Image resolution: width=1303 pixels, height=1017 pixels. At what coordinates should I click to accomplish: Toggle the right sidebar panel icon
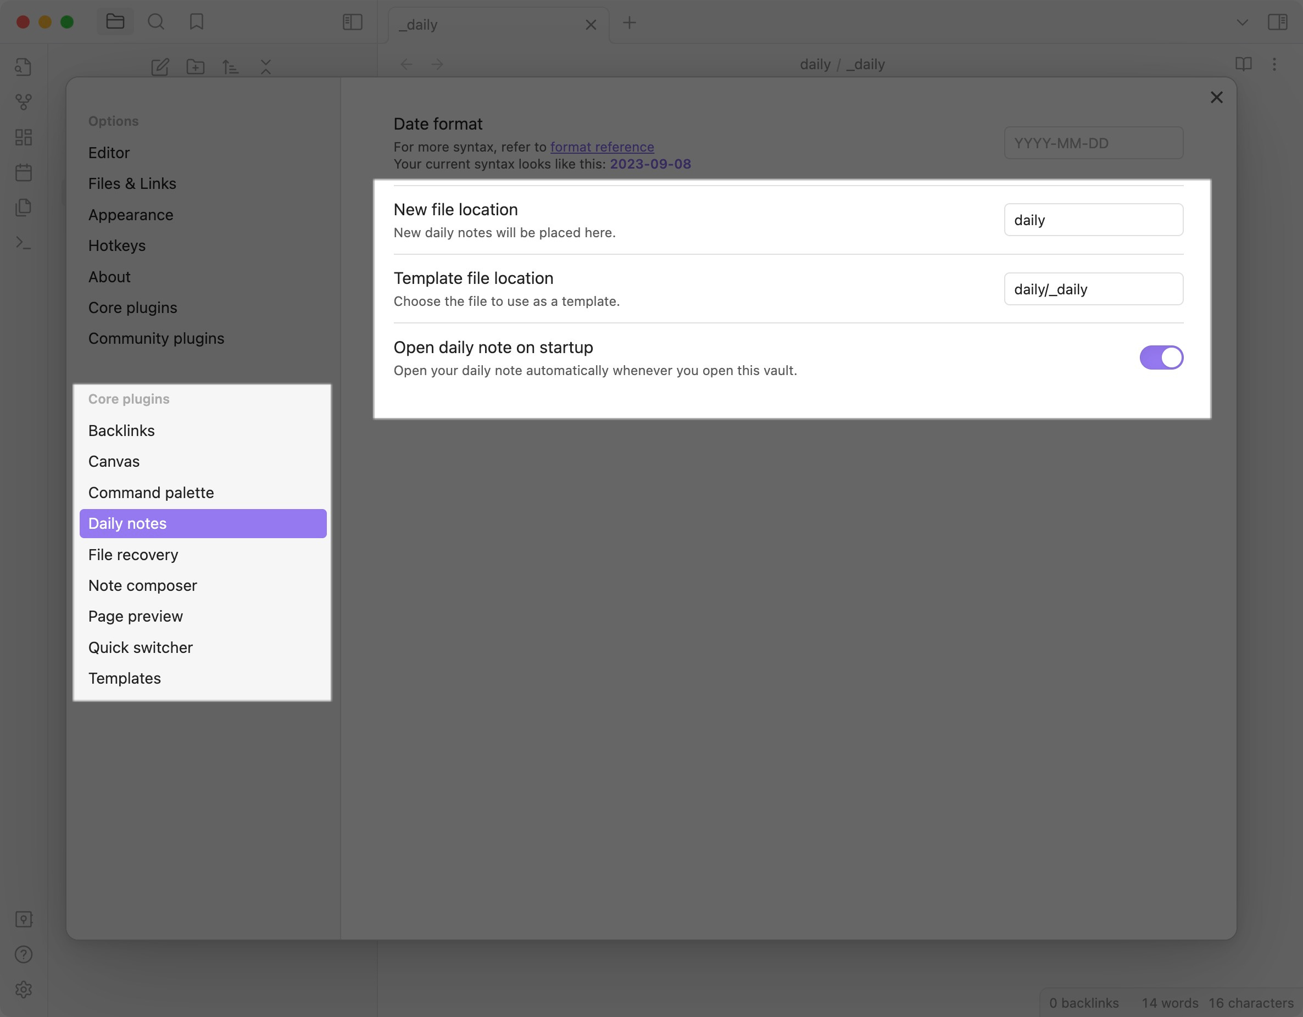[1277, 22]
